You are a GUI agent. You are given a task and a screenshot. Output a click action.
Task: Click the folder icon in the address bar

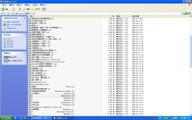point(8,13)
